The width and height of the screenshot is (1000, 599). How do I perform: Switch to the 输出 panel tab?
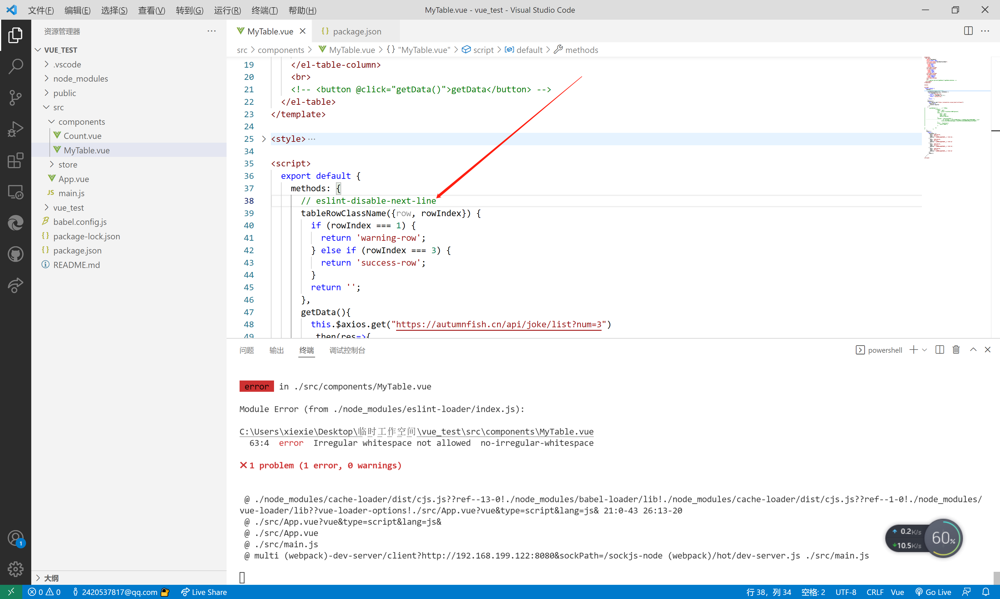coord(276,350)
